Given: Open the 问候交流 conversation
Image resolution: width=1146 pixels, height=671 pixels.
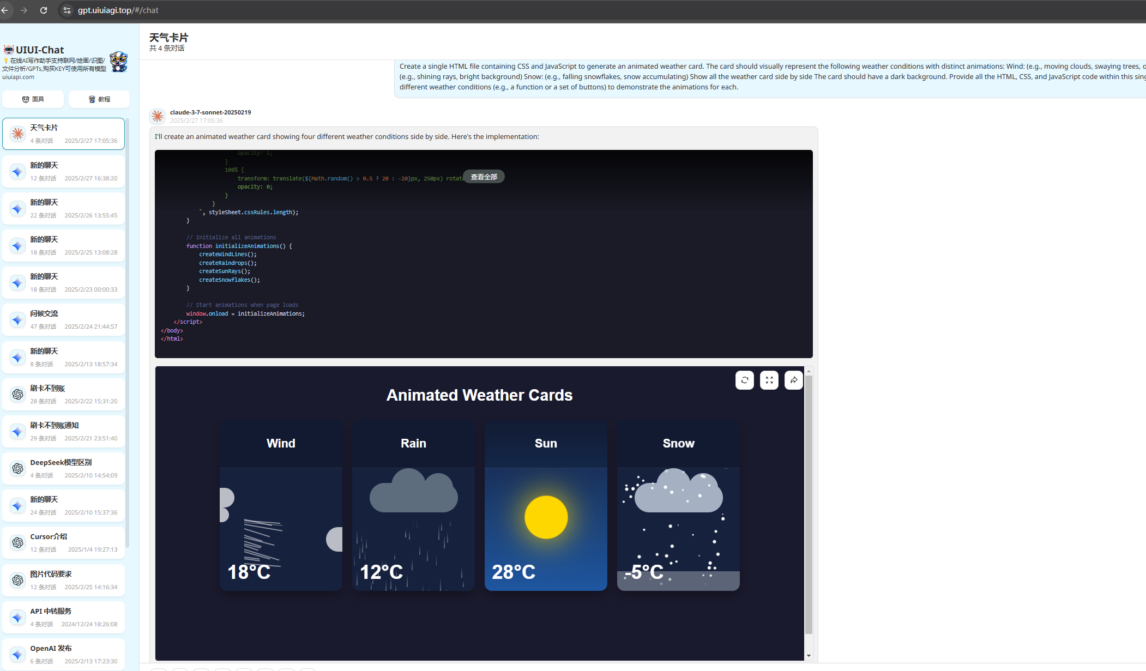Looking at the screenshot, I should click(64, 319).
